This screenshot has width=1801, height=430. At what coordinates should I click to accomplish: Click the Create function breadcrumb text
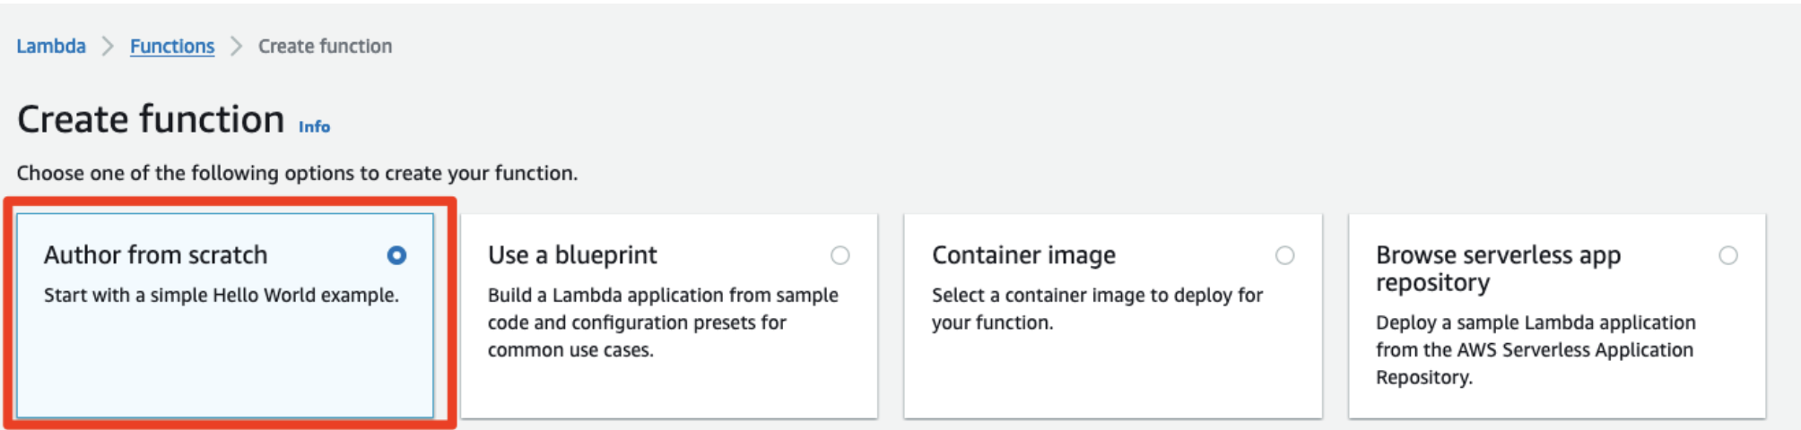[325, 46]
